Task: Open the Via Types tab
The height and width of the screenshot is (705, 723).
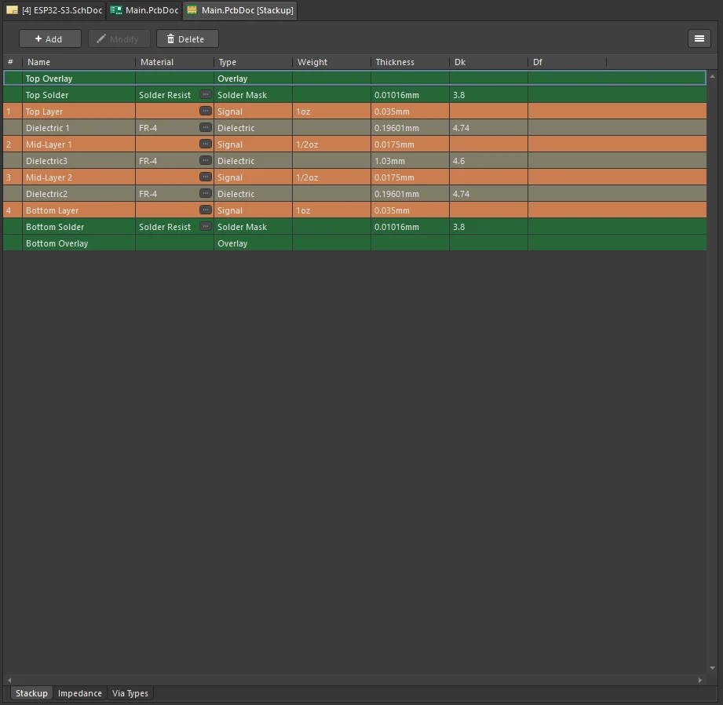Action: 130,693
